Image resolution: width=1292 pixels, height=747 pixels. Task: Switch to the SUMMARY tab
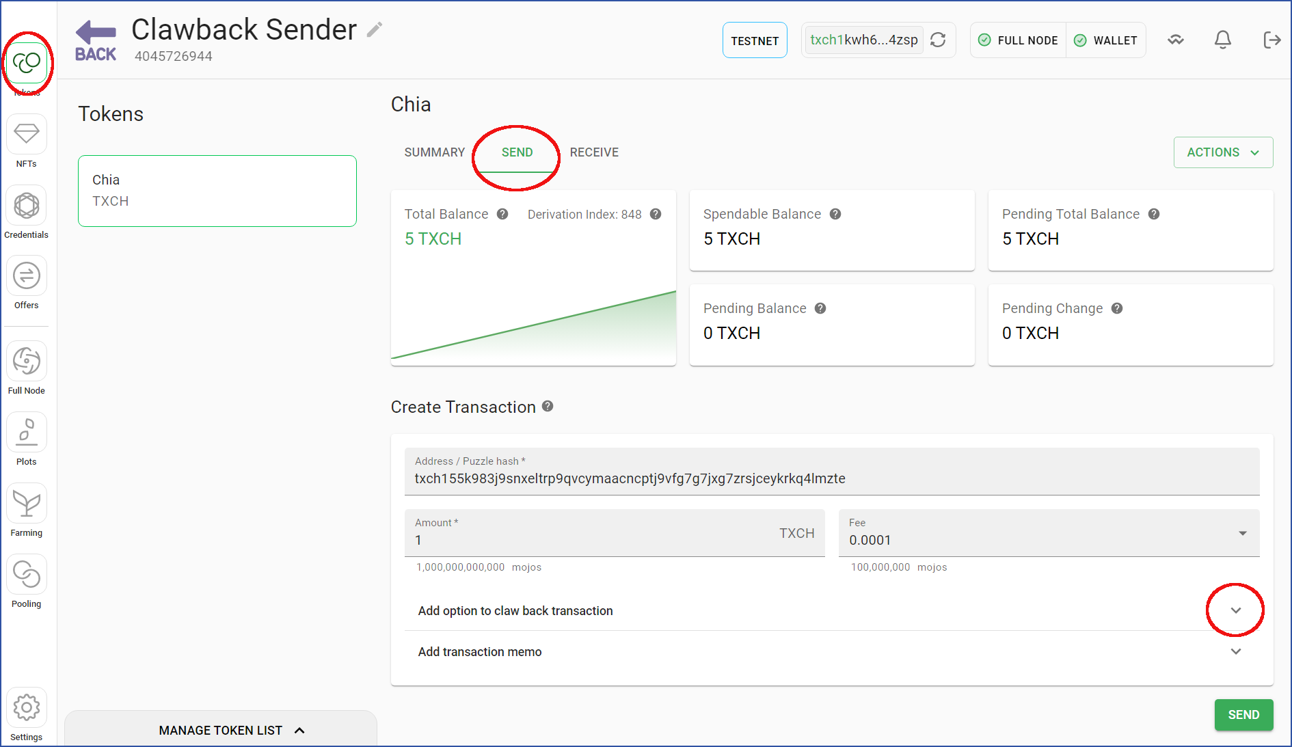[x=435, y=152]
